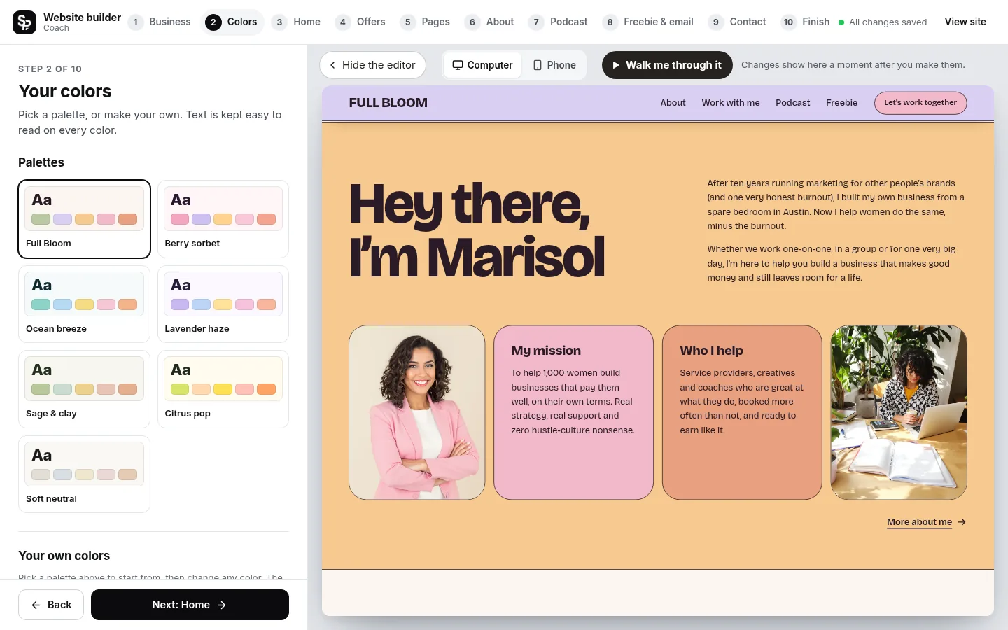Jump to step 3 Home
The height and width of the screenshot is (630, 1008).
click(296, 22)
